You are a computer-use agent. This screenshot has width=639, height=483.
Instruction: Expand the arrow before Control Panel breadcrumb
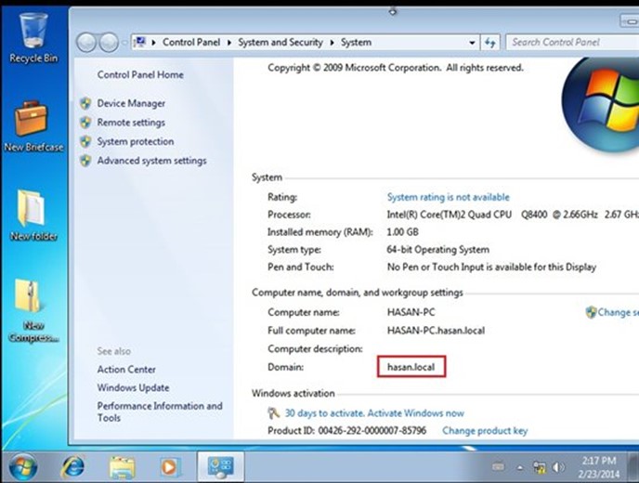[153, 43]
